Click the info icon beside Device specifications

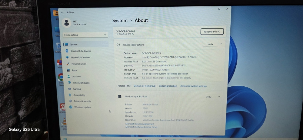click(118, 45)
